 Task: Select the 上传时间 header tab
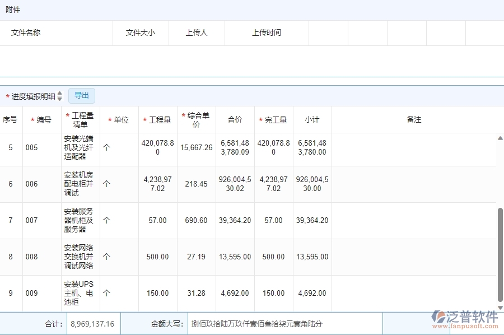coord(267,32)
